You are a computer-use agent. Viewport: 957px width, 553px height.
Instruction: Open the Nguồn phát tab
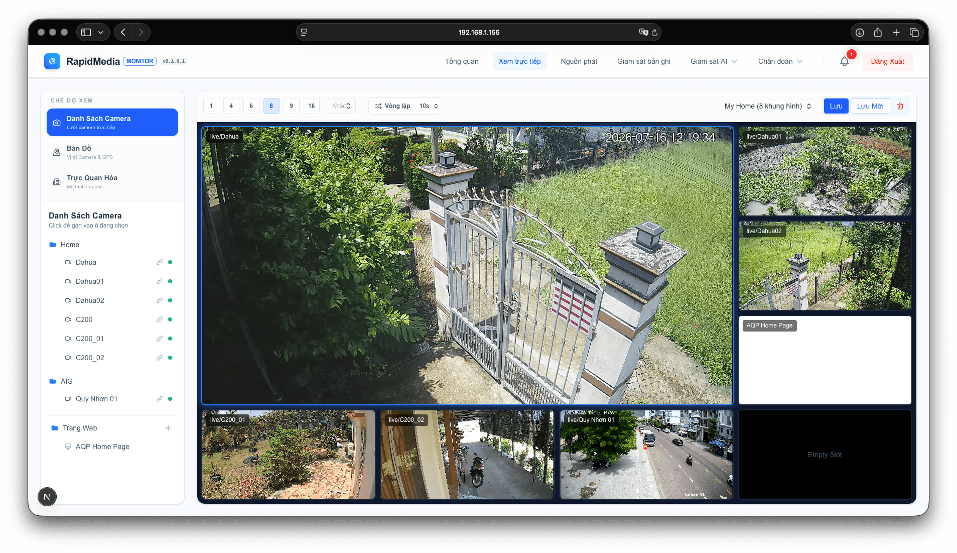click(579, 61)
